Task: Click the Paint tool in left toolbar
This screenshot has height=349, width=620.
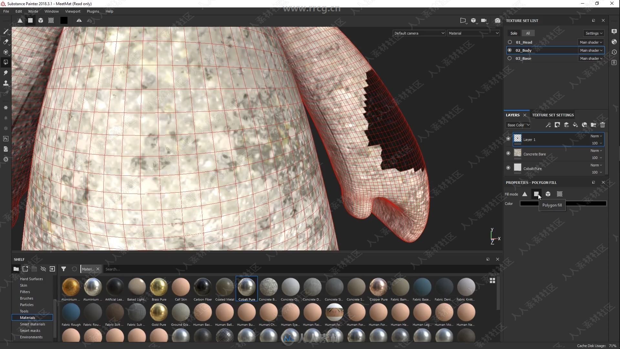Action: click(5, 32)
